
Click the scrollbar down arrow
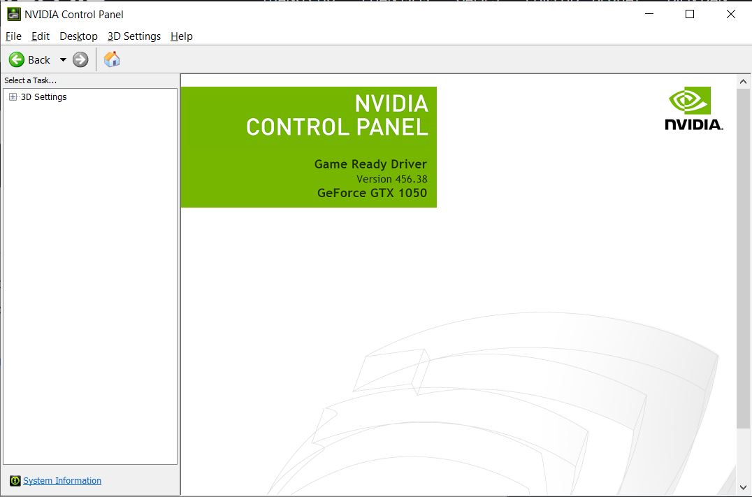pyautogui.click(x=744, y=487)
